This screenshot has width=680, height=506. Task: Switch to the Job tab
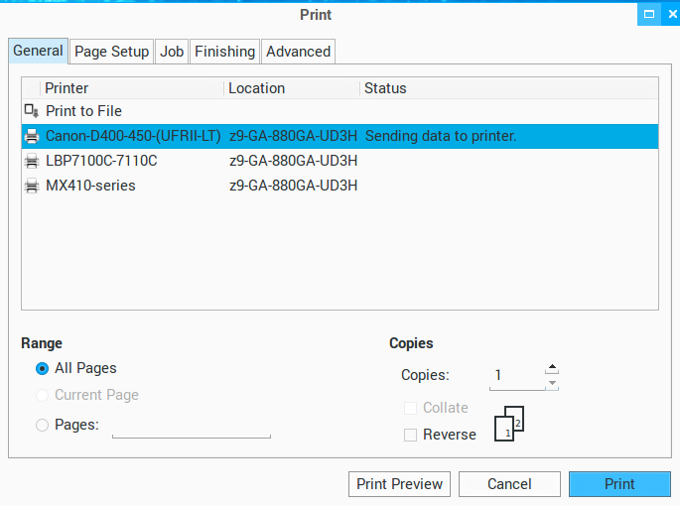[x=172, y=52]
